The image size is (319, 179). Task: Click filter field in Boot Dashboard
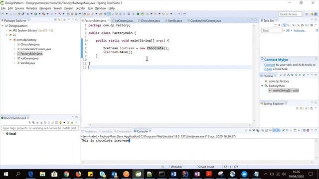(x=40, y=128)
